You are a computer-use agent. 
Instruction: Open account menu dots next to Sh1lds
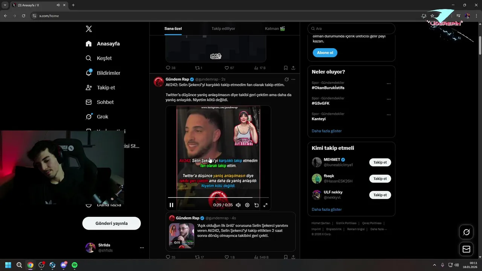coord(142,248)
